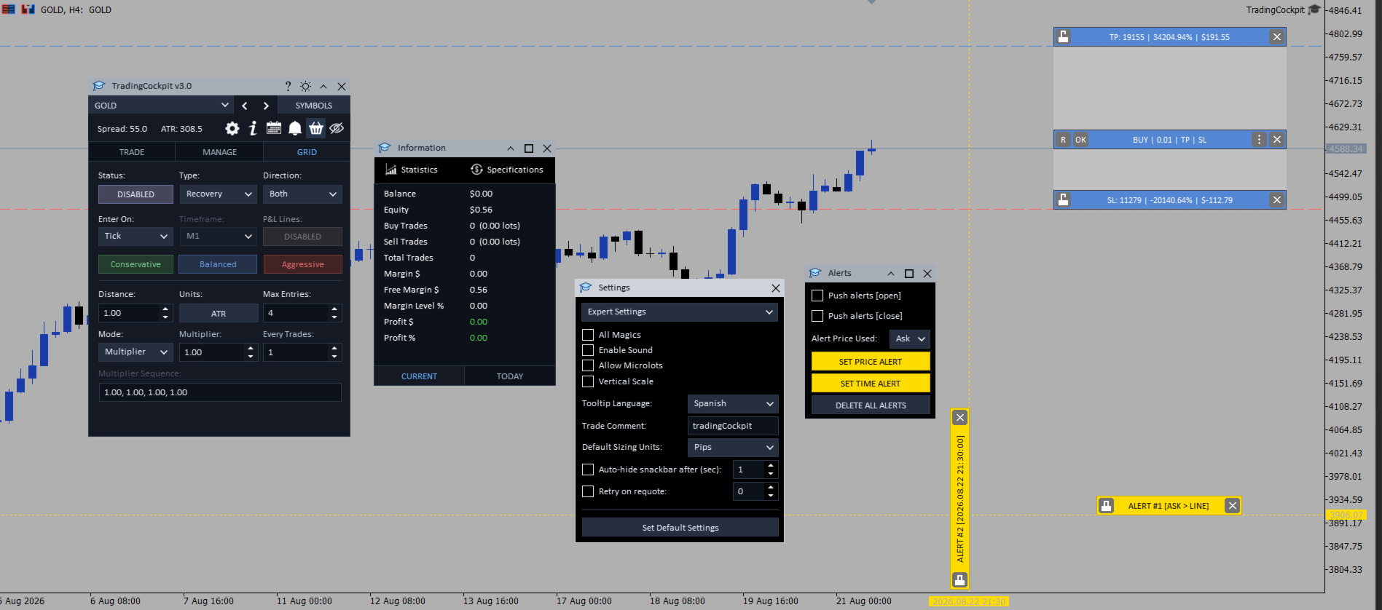The width and height of the screenshot is (1382, 610).
Task: Confirm BUY order with OK button
Action: pos(1080,140)
